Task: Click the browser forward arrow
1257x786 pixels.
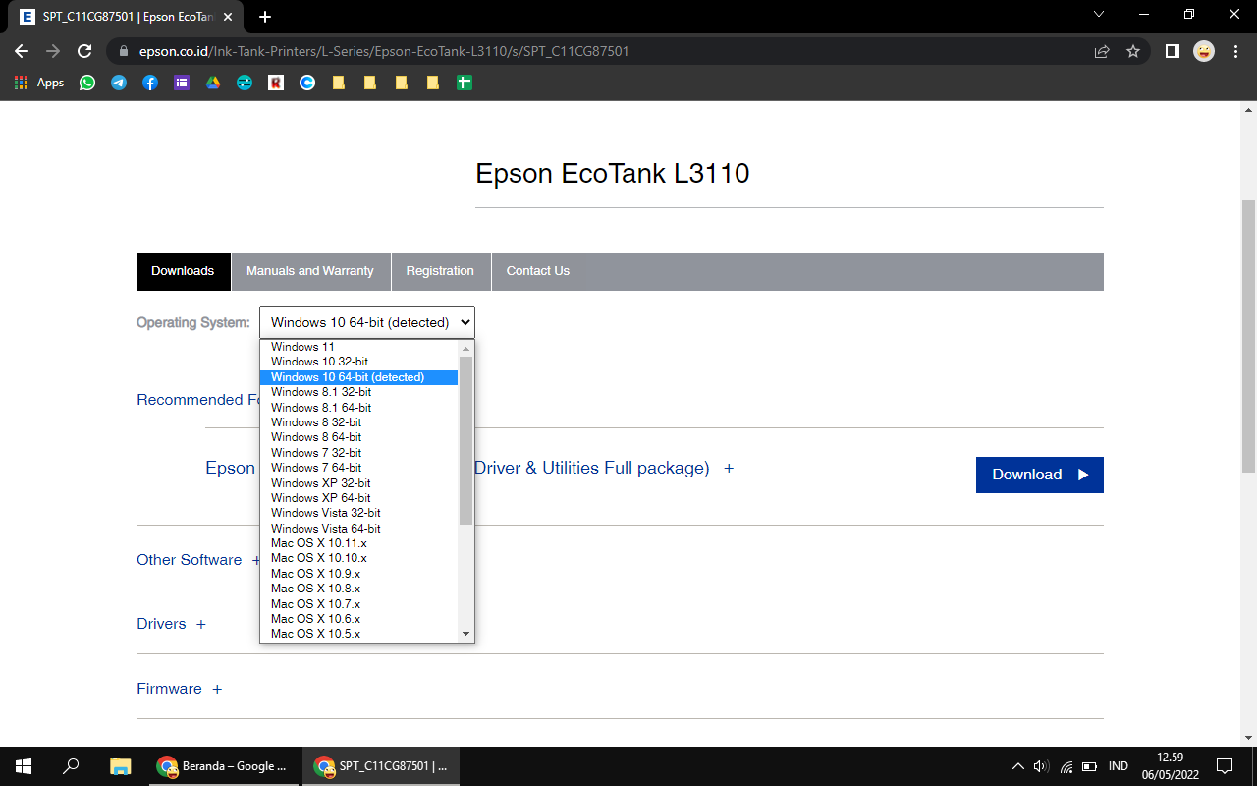Action: (x=53, y=51)
